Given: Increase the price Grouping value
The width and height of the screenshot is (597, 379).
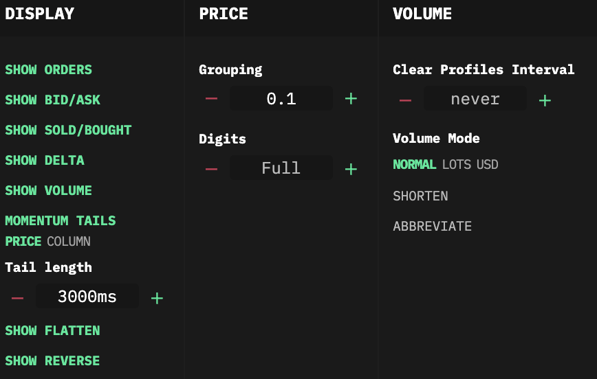Looking at the screenshot, I should tap(351, 99).
